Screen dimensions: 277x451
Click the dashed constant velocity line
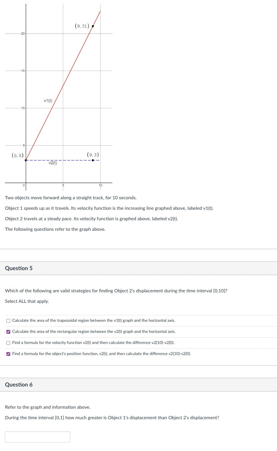point(58,160)
